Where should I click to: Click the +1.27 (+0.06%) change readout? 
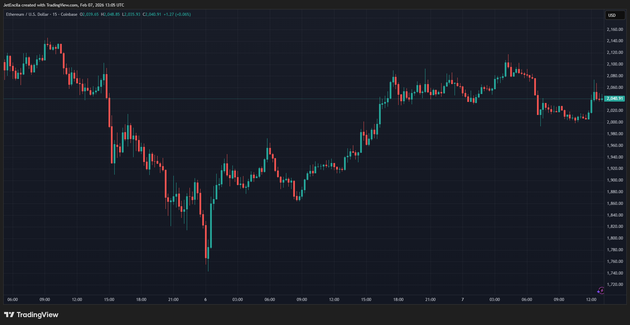[177, 14]
